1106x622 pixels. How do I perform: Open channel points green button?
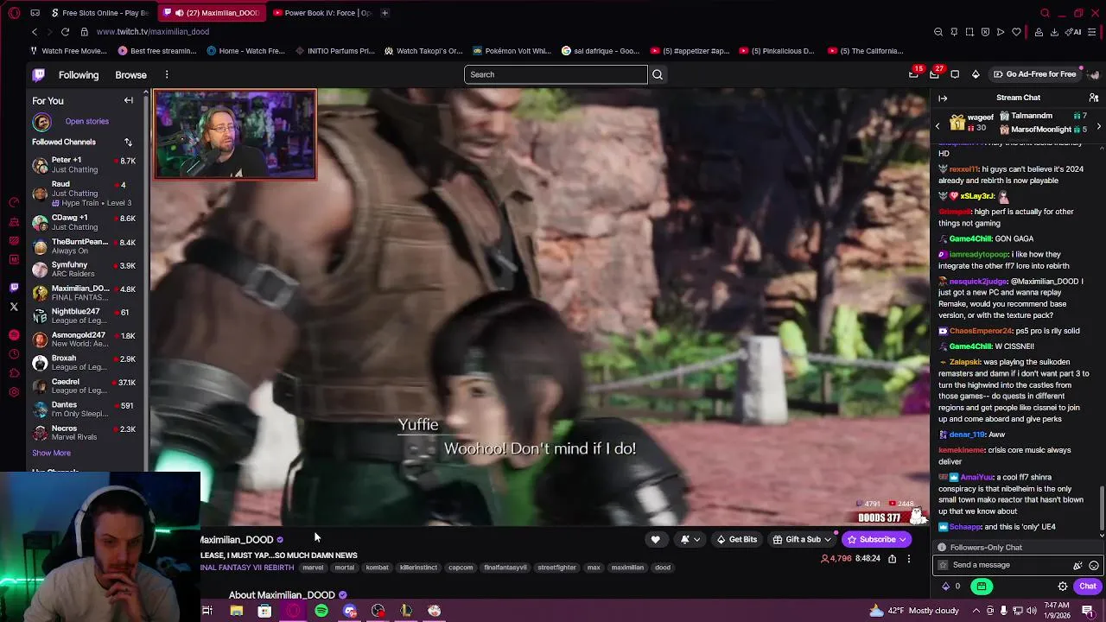pos(982,587)
